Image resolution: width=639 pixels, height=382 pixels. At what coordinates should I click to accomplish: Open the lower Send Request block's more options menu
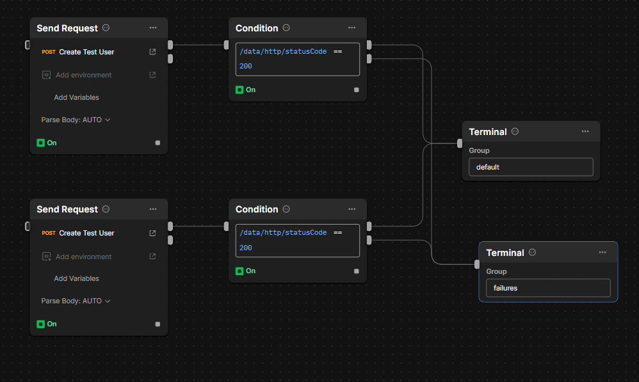(x=153, y=209)
